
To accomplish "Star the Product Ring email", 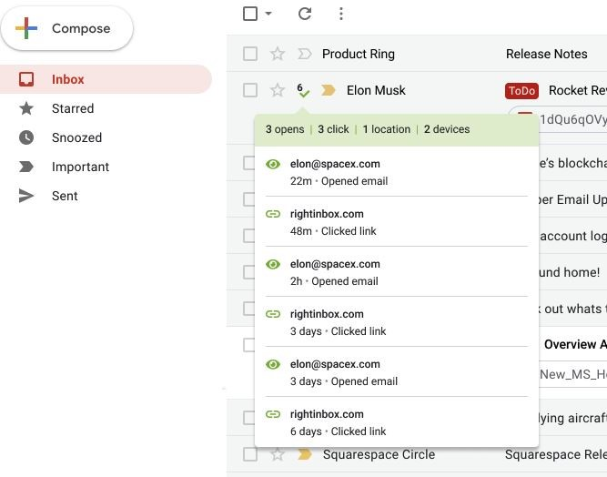I will [x=278, y=55].
